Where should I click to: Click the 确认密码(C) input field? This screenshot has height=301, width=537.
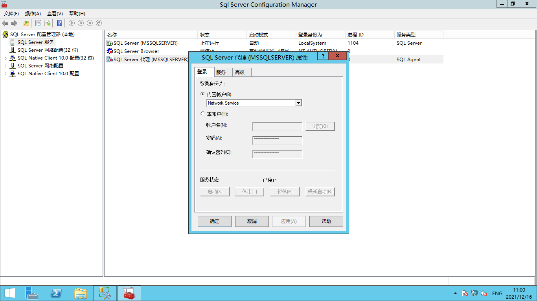277,154
